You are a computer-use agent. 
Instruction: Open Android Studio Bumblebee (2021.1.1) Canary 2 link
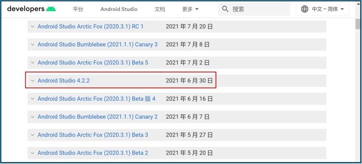pos(98,117)
